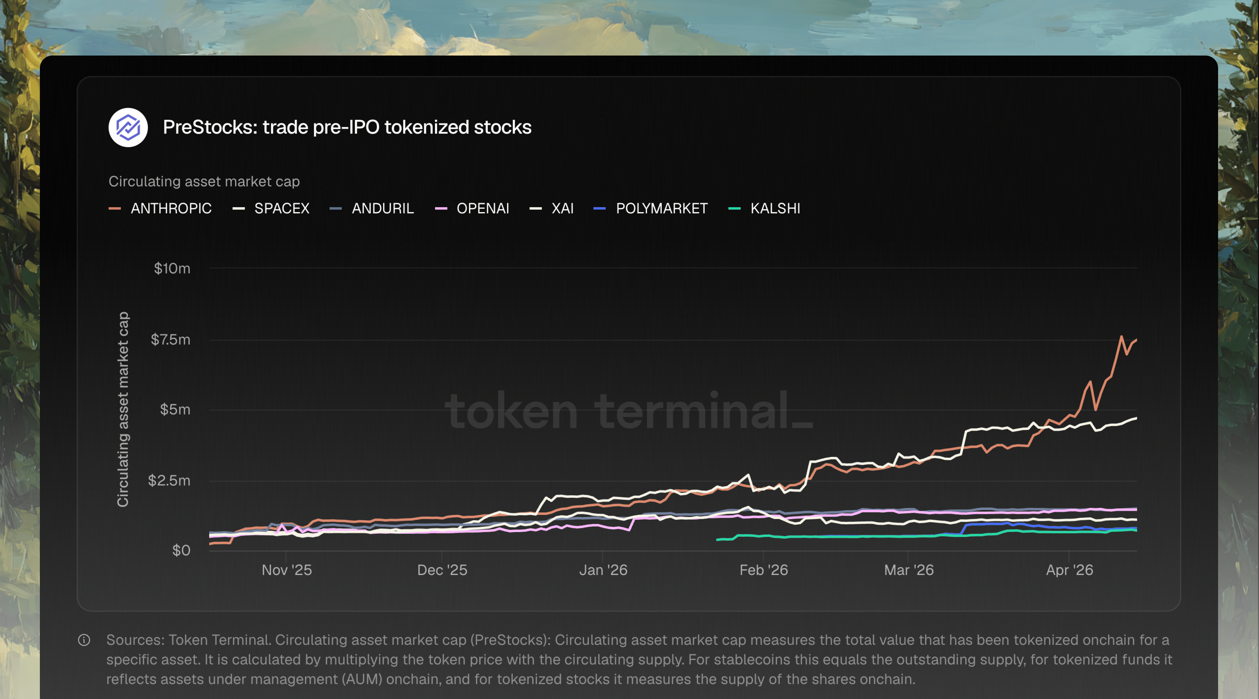1259x699 pixels.
Task: Toggle the ANTHROPIC legend series
Action: point(171,209)
